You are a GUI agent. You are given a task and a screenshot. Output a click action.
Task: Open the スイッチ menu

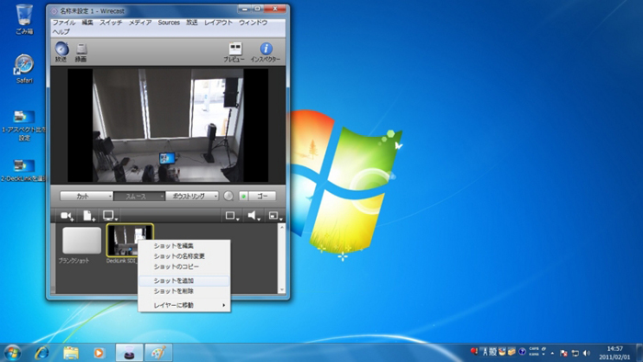[111, 23]
